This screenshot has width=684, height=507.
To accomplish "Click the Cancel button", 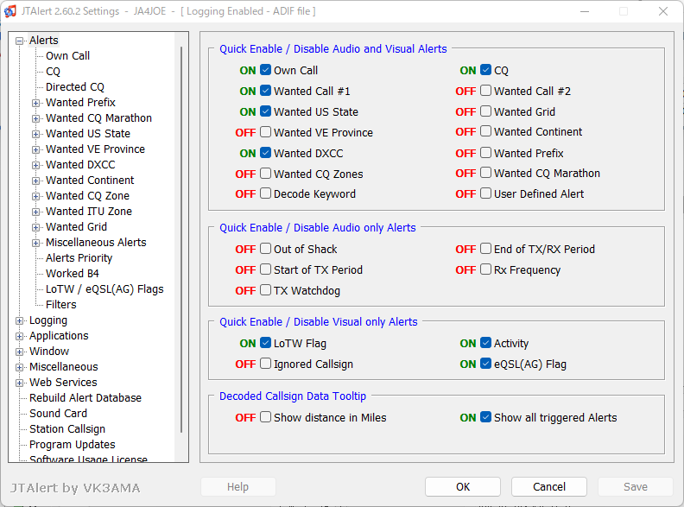I will pos(549,486).
